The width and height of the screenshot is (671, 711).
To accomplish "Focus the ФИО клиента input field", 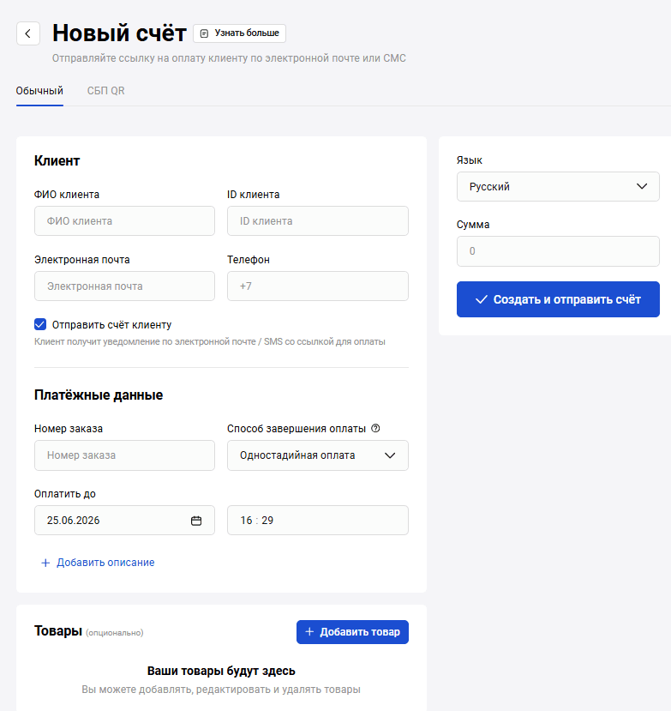I will coord(124,220).
